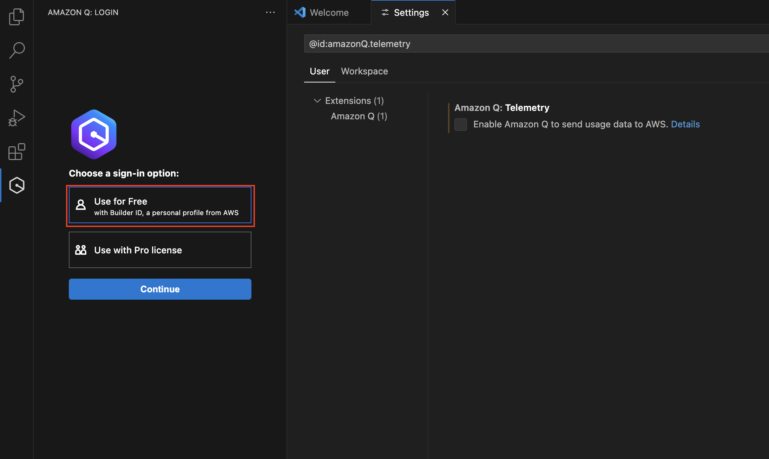Close the Settings tab
Viewport: 769px width, 459px height.
[x=445, y=12]
